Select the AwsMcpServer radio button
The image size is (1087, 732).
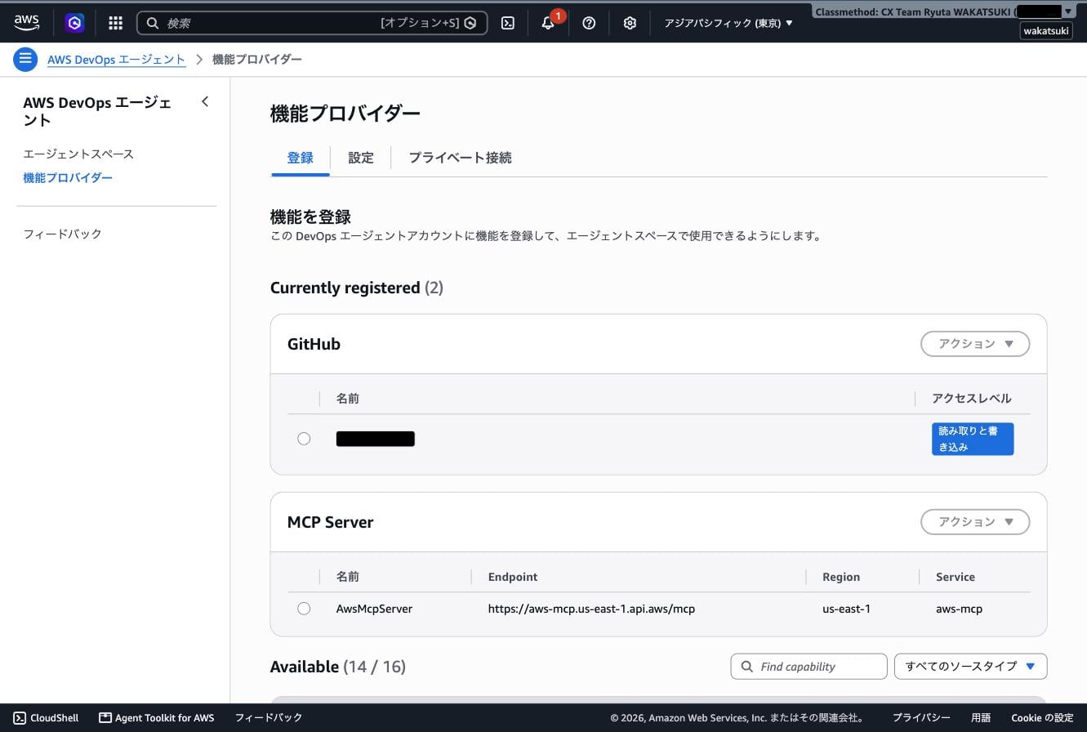click(x=304, y=609)
